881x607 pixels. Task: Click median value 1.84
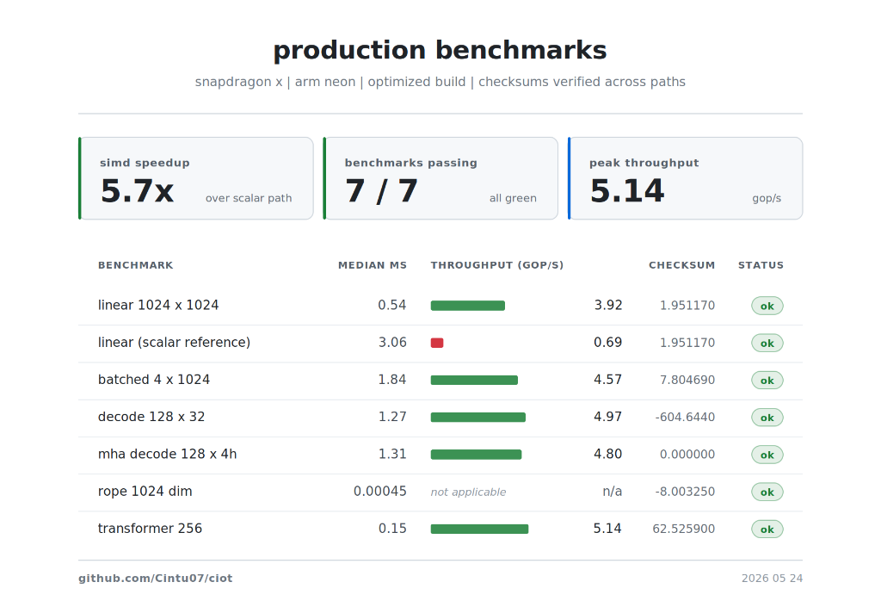[x=392, y=380]
